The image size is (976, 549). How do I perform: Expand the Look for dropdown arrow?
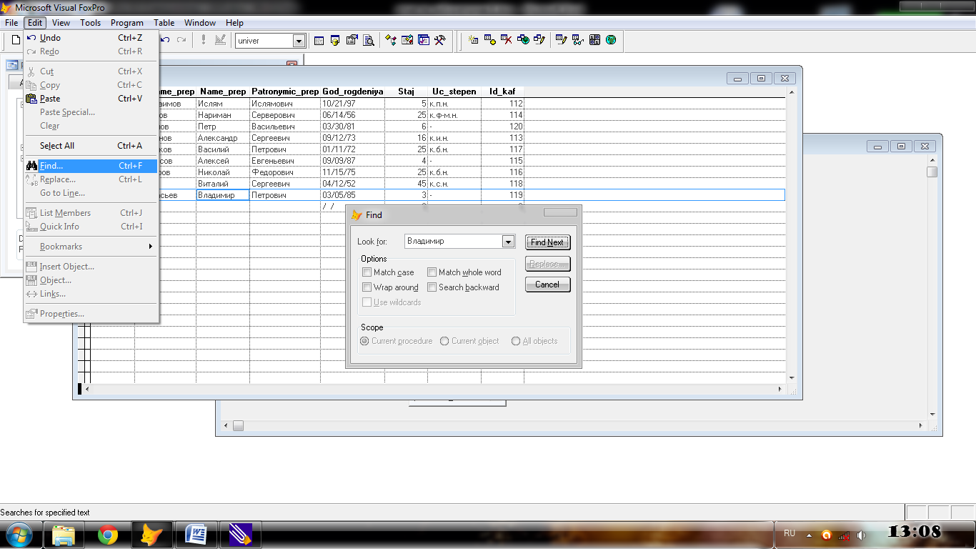coord(508,242)
